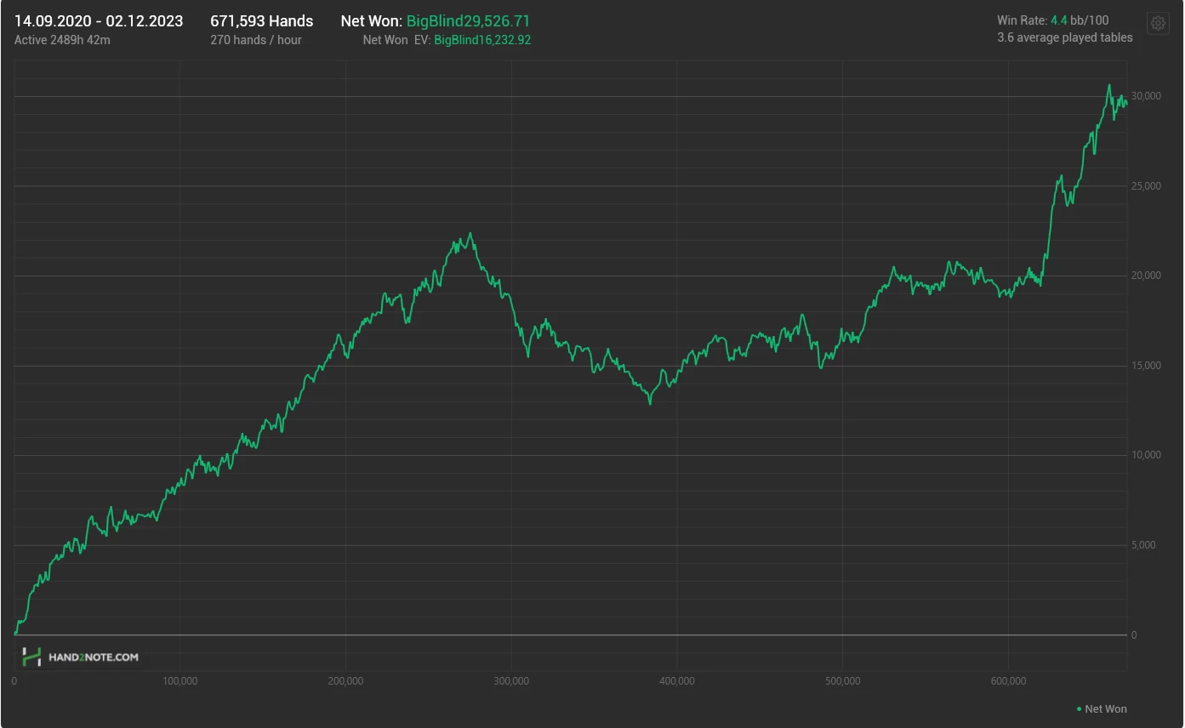Click the 600,000 x-axis label
The image size is (1185, 728).
coord(1007,681)
